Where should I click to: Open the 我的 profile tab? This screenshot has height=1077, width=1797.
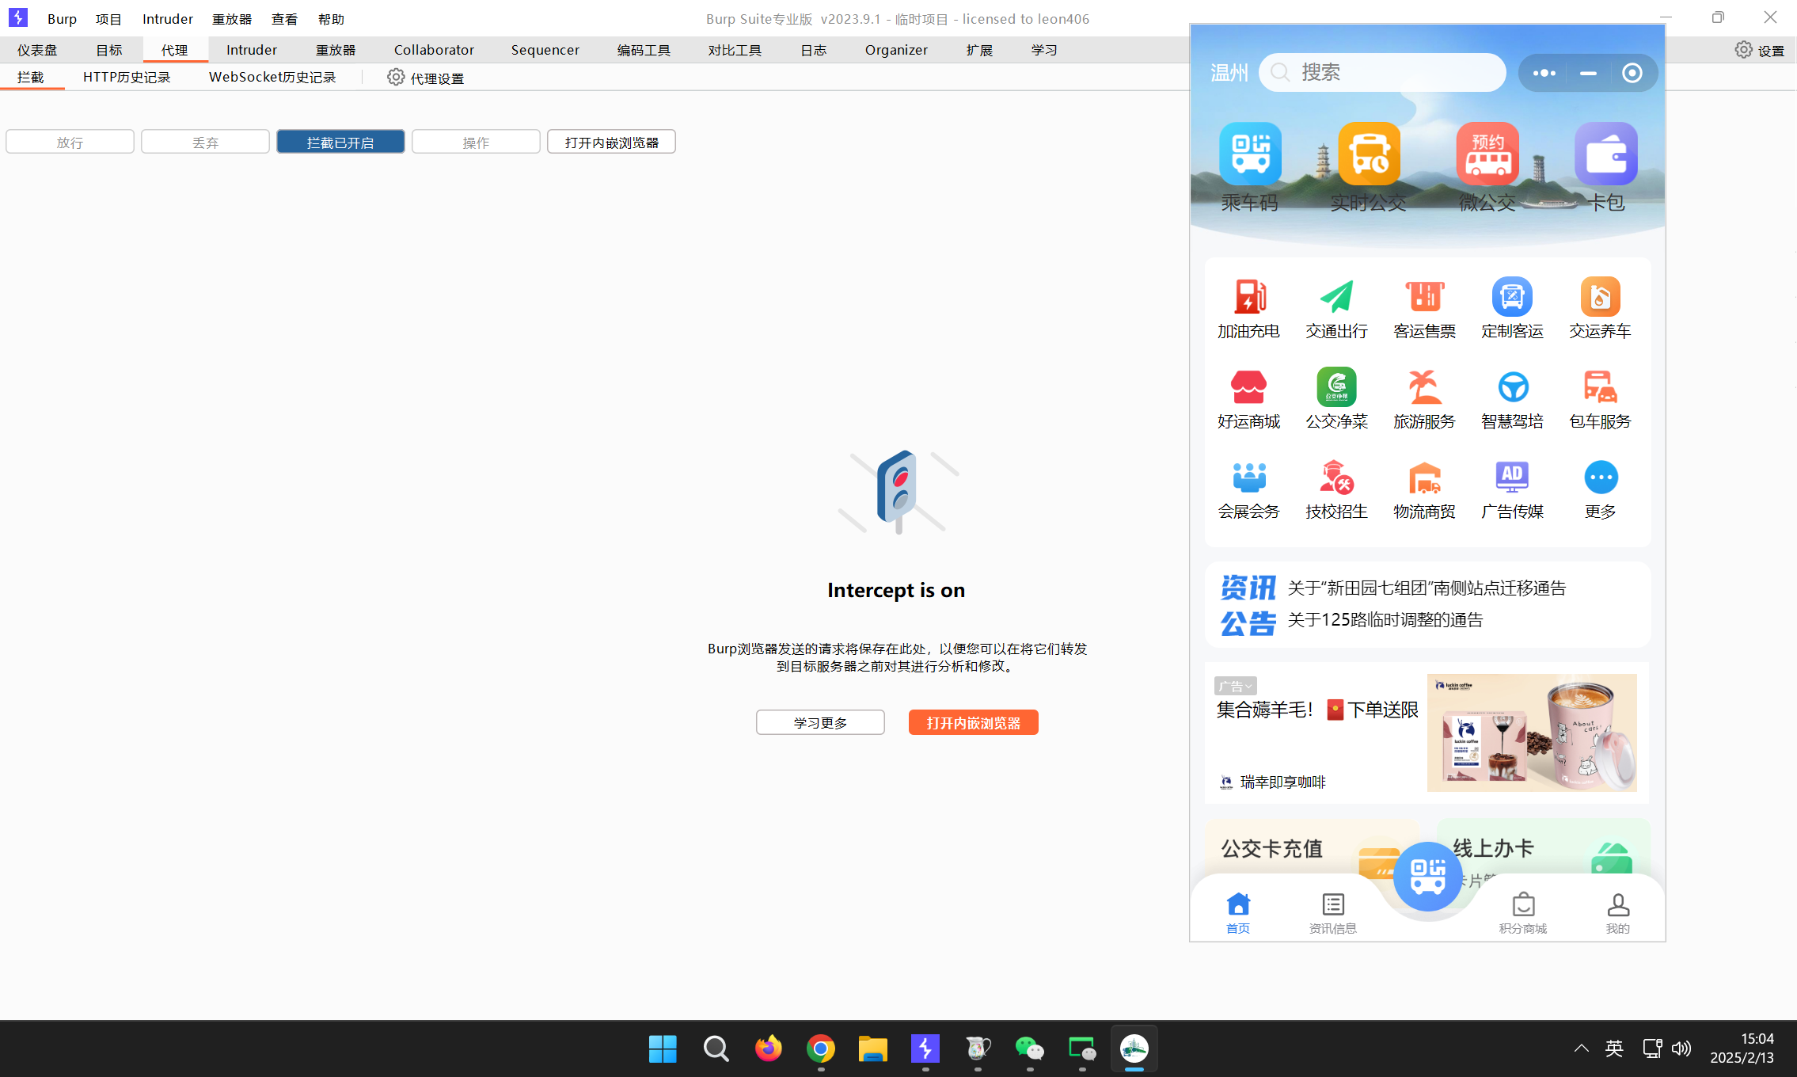tap(1617, 912)
